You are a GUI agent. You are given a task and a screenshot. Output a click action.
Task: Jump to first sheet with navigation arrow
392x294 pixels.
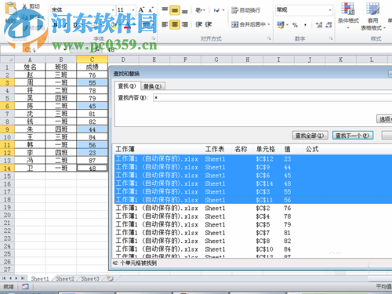pos(4,278)
